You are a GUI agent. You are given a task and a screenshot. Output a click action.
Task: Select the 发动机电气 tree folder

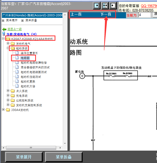tap(23, 44)
